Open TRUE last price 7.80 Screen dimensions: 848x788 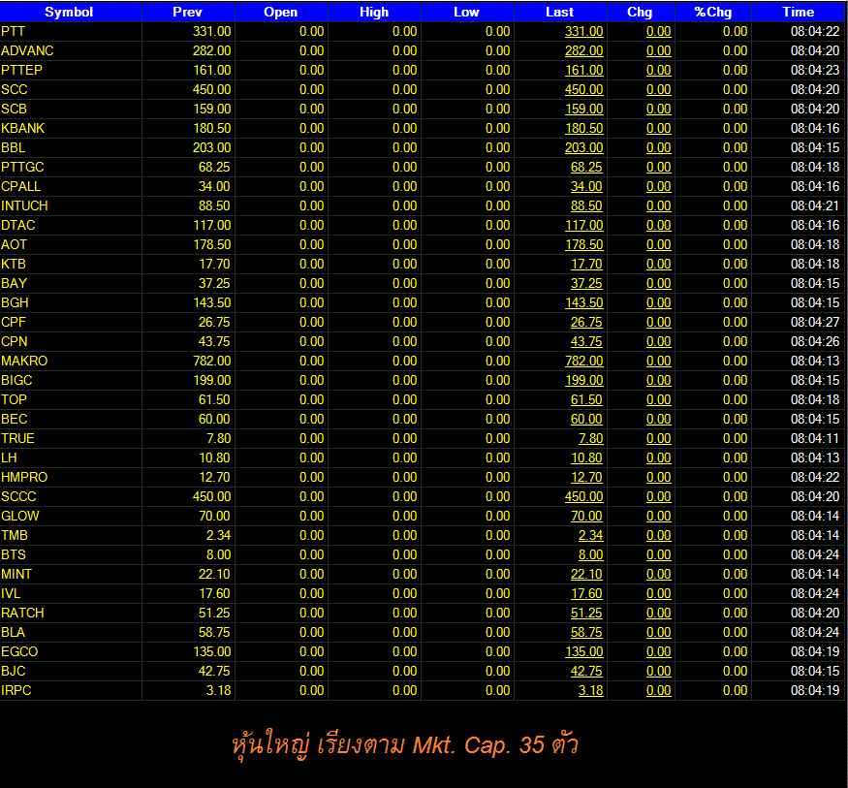click(590, 439)
